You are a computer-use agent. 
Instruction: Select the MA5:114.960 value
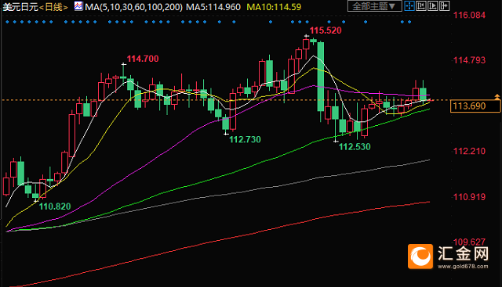pyautogui.click(x=213, y=7)
